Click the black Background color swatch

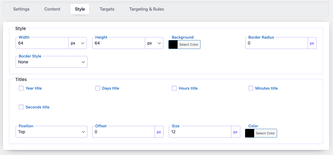(x=173, y=44)
